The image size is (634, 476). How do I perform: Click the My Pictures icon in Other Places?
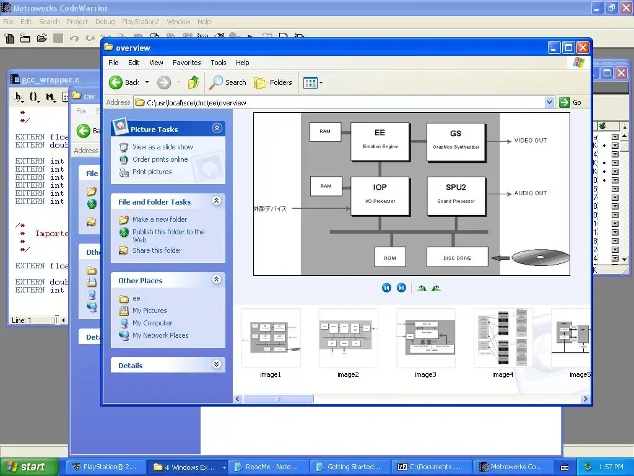[124, 311]
